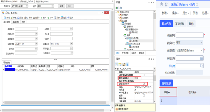Switch to the 基础资料 tab in web preview

point(180,24)
